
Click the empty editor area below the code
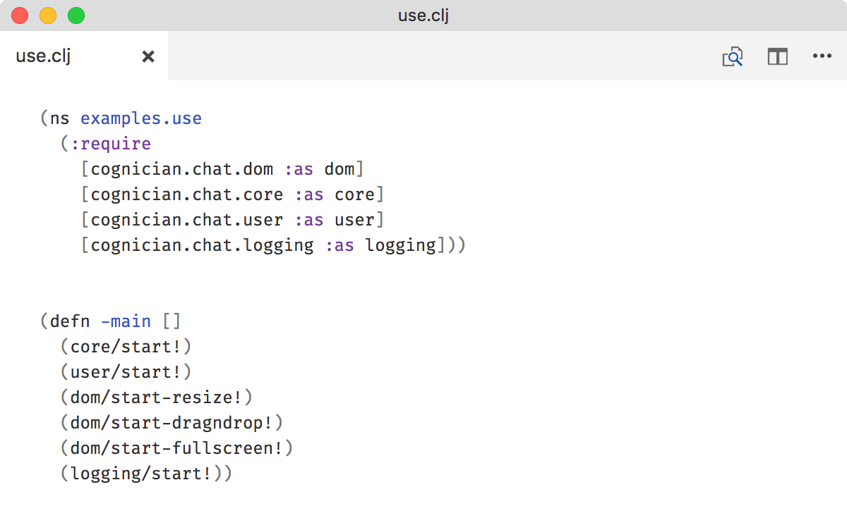pyautogui.click(x=423, y=504)
